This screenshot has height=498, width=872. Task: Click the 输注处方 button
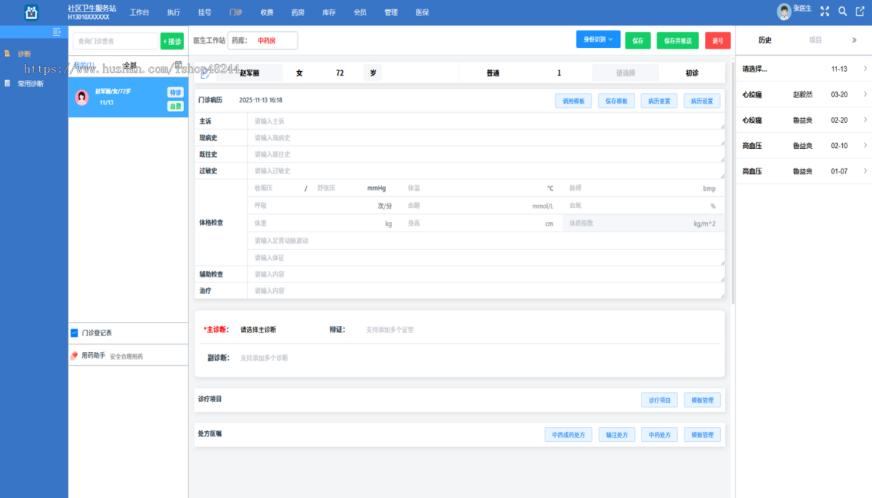[x=617, y=435]
